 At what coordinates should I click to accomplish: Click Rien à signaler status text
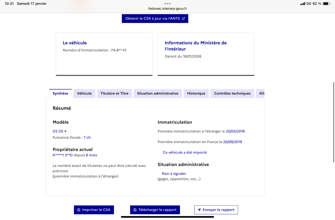[x=174, y=174]
